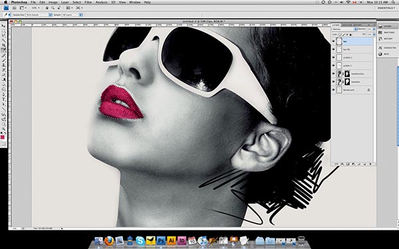Open Firefox from the Dock
This screenshot has height=249, width=399.
[x=109, y=240]
